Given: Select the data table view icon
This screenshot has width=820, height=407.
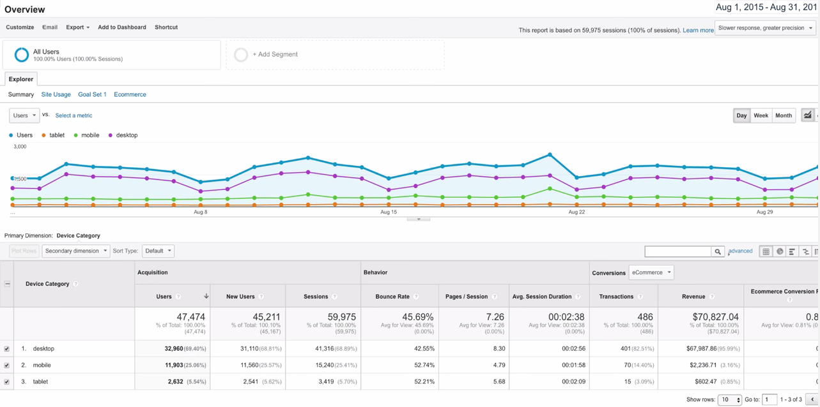Looking at the screenshot, I should pos(766,251).
